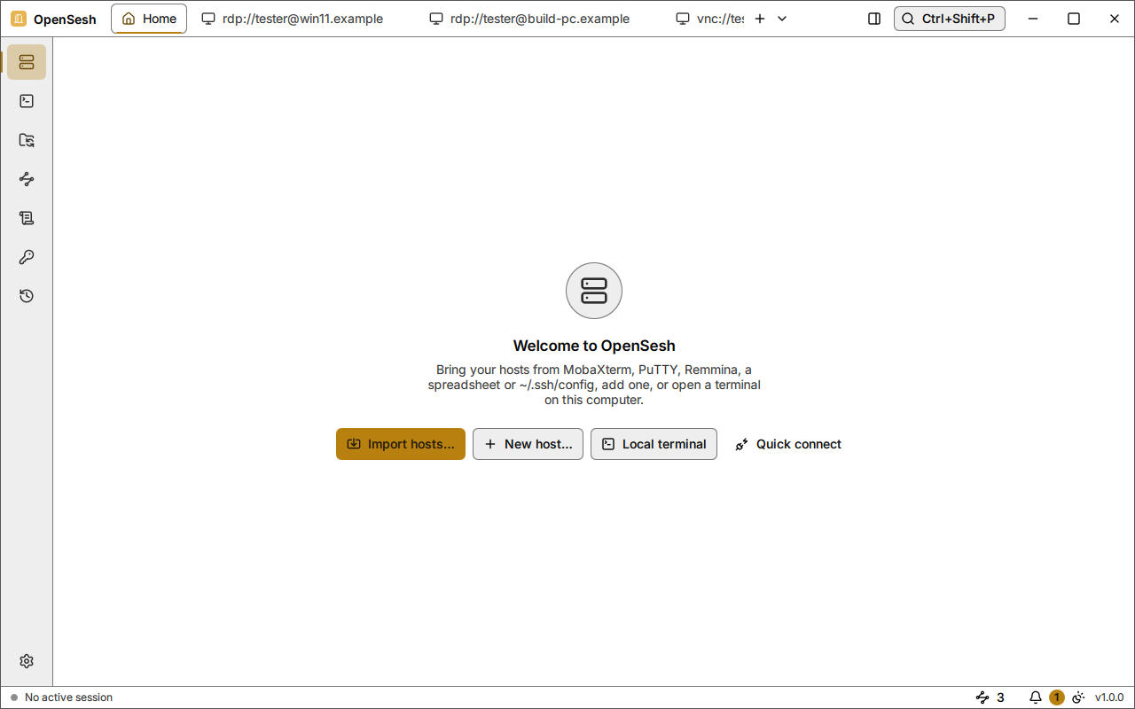Toggle theme icon in status bar
This screenshot has width=1135, height=709.
1079,697
